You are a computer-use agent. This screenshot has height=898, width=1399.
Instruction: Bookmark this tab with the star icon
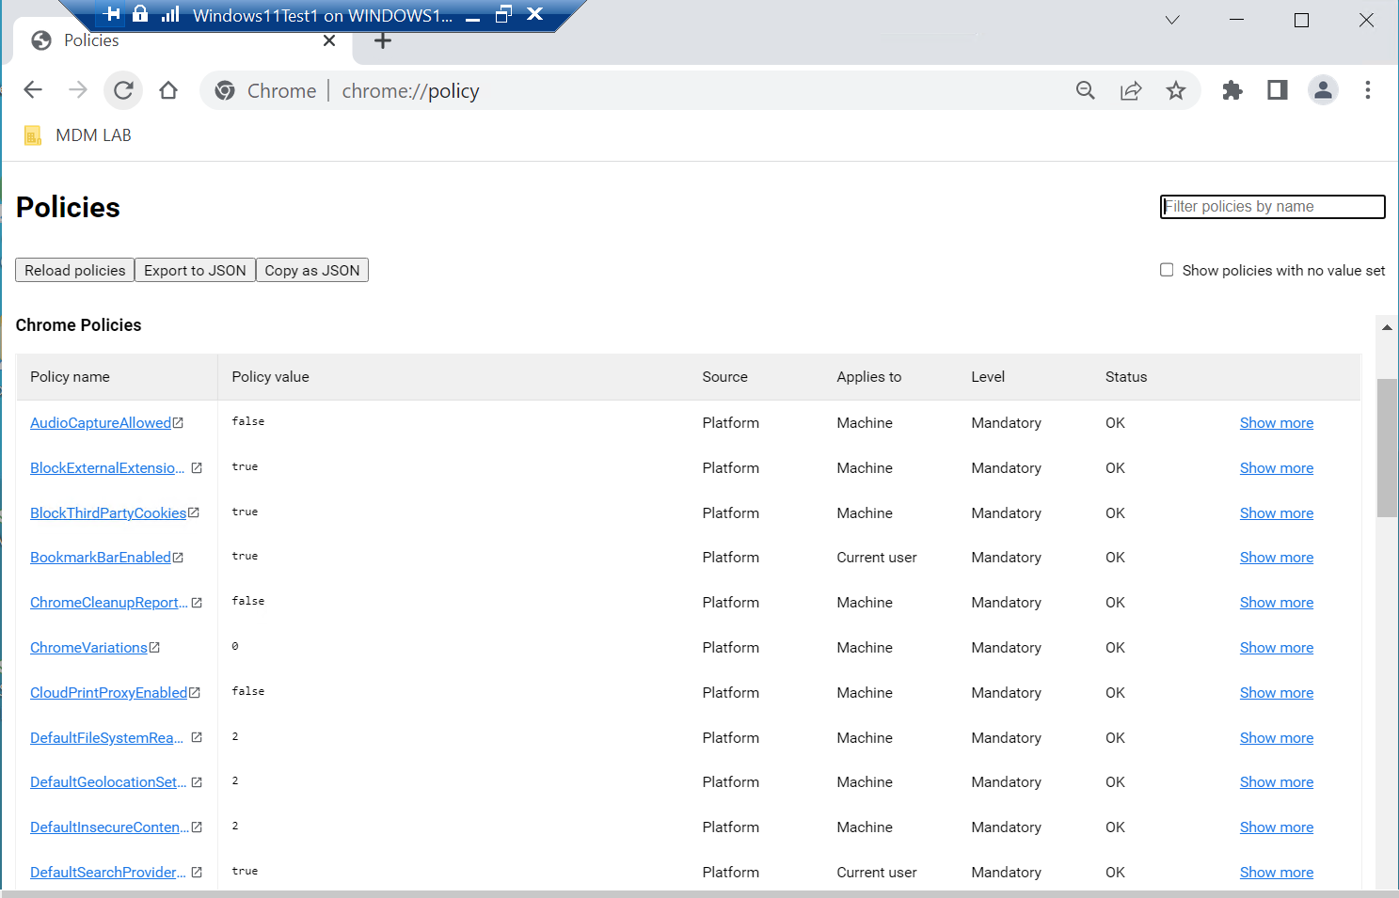tap(1176, 90)
